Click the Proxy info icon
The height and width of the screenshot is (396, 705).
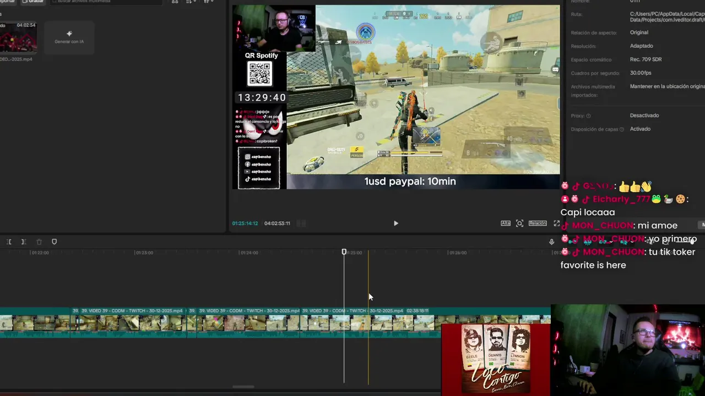[x=588, y=116]
